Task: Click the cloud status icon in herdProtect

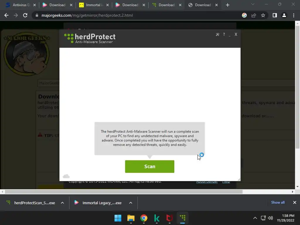Action: point(66,176)
